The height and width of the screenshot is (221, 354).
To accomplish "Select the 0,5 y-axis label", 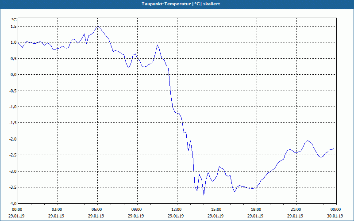I will point(14,59).
